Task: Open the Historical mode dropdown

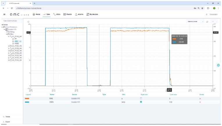Action: pyautogui.click(x=195, y=21)
